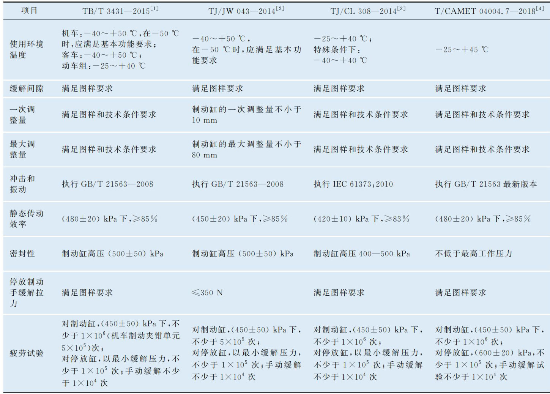Screen dimensions: 550x394
Task: Click the 执行 IEC 61373:2010 cell
Action: tap(353, 184)
